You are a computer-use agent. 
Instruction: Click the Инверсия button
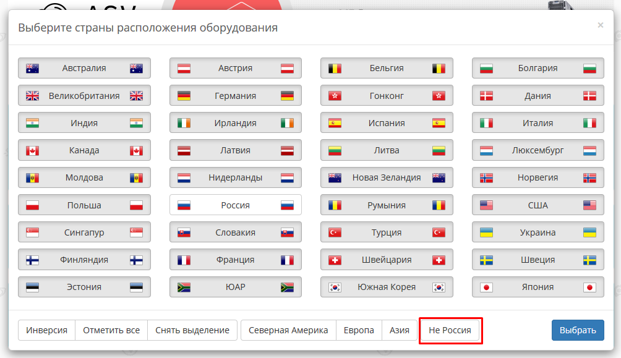point(47,330)
